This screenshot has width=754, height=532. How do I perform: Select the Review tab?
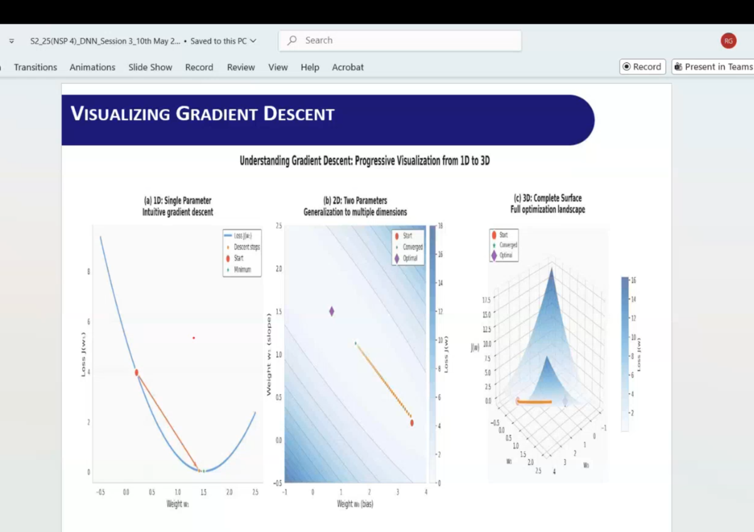coord(241,67)
